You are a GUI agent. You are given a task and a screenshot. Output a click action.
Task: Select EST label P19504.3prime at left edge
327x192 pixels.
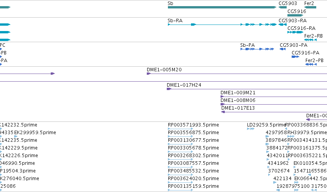[18, 171]
